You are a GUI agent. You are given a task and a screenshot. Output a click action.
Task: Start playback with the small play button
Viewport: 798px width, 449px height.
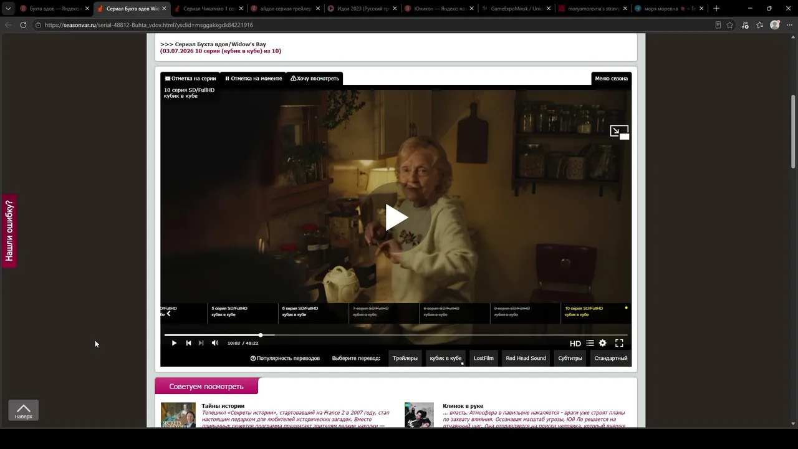pyautogui.click(x=174, y=343)
